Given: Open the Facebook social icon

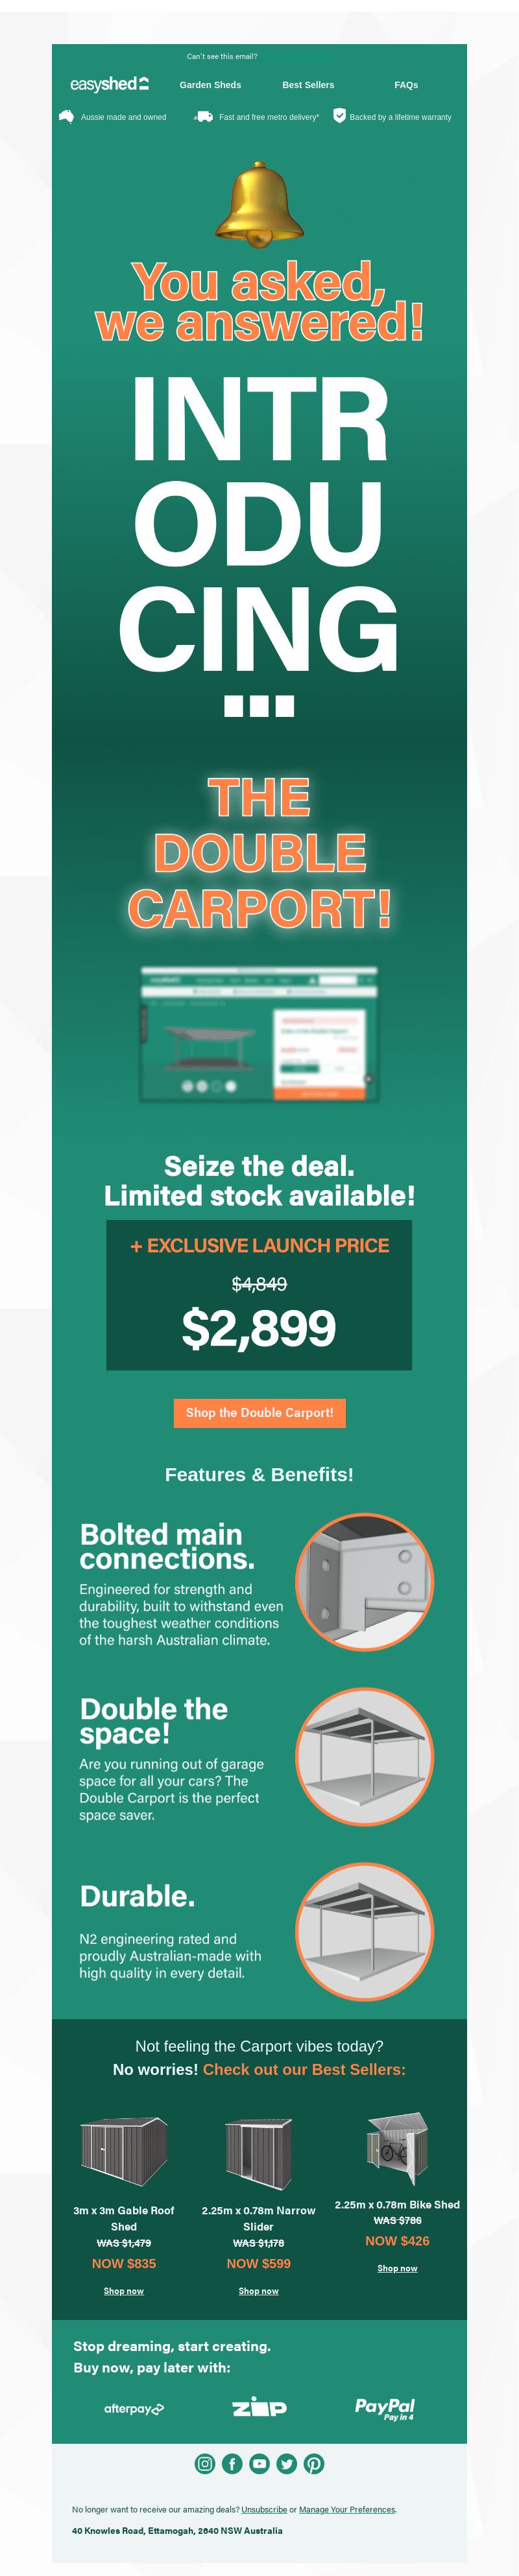Looking at the screenshot, I should pyautogui.click(x=232, y=2464).
